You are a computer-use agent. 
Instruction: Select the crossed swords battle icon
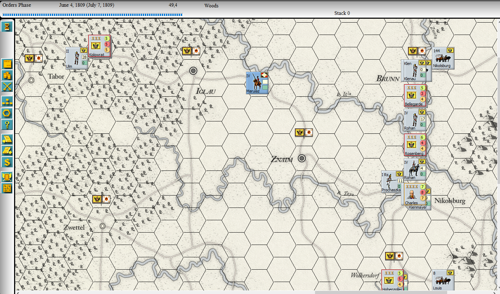pos(7,86)
